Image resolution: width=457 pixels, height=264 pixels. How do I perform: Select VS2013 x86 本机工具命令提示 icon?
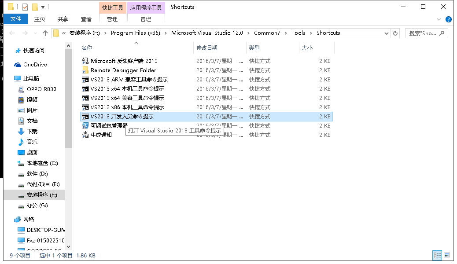tap(85, 107)
